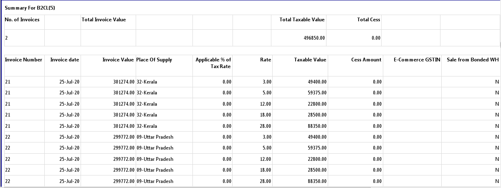Click the horizontal scrollbar at the bottom
This screenshot has height=188, width=501.
coord(188,187)
